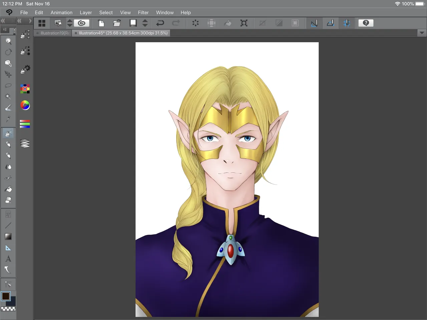Pick the transparent checkered color swatch
427x320 pixels.
click(x=8, y=309)
